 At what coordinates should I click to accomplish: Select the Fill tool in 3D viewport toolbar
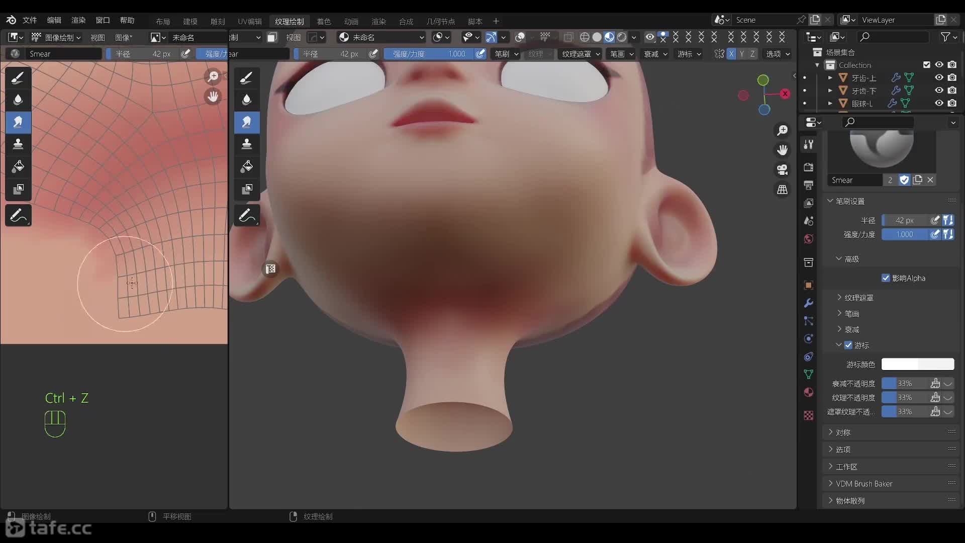(x=247, y=166)
